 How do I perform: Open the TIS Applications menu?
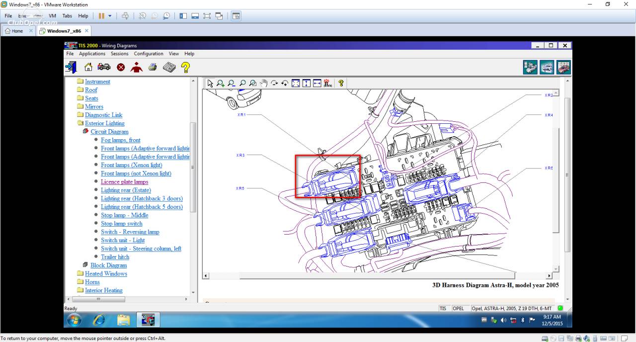tap(92, 54)
